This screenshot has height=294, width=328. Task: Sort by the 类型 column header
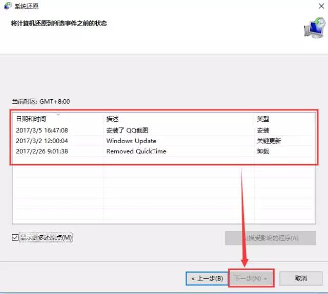pos(263,119)
